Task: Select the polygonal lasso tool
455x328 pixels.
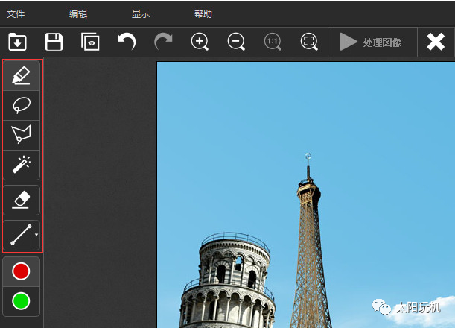Action: [x=22, y=135]
